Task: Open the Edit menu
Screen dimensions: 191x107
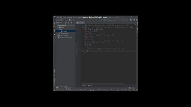Action: [x=61, y=17]
